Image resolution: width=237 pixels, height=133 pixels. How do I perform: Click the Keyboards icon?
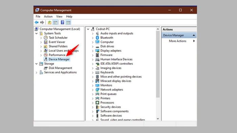point(98,72)
